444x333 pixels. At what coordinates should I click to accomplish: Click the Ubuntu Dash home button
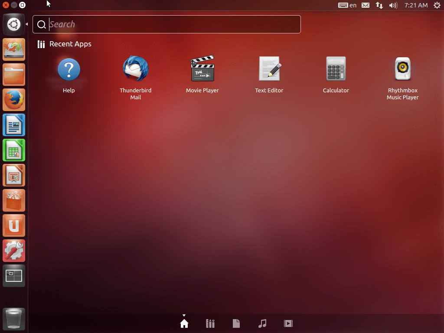click(14, 24)
